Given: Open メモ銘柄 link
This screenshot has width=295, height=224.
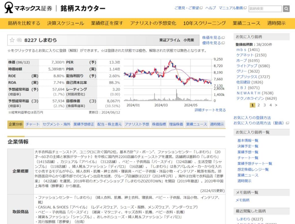Looking at the screenshot, I should pyautogui.click(x=243, y=200).
